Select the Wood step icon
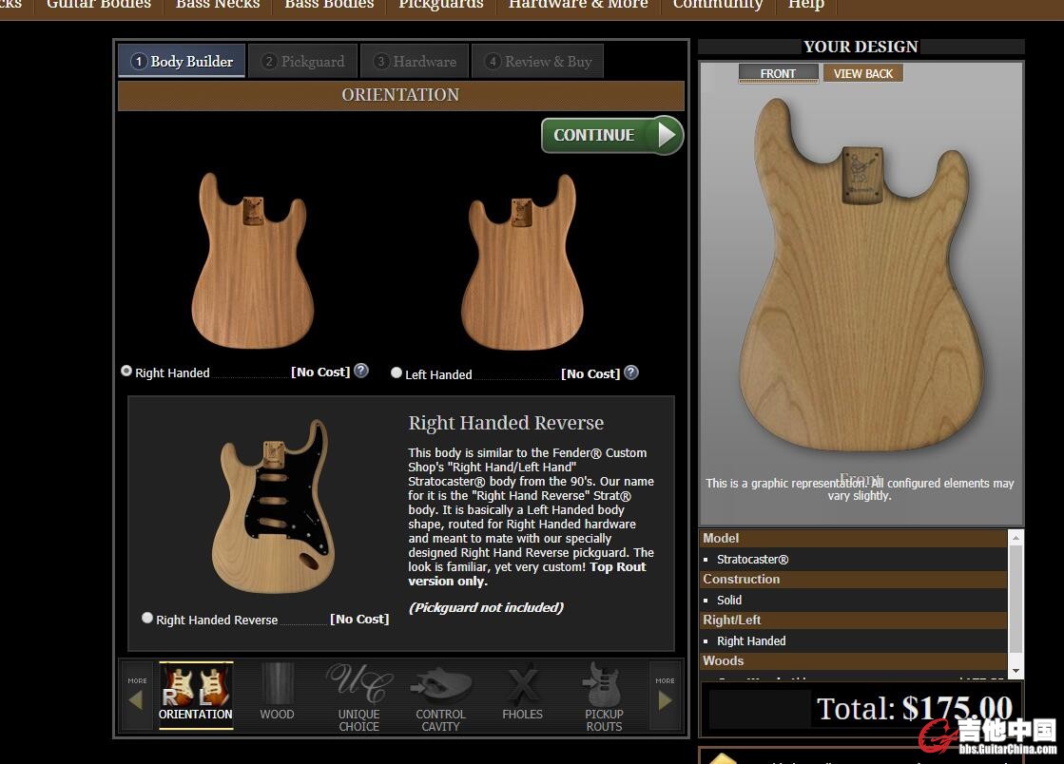Viewport: 1064px width, 764px height. (x=277, y=694)
